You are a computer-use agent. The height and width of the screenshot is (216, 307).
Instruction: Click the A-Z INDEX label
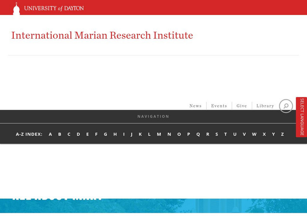(x=29, y=134)
